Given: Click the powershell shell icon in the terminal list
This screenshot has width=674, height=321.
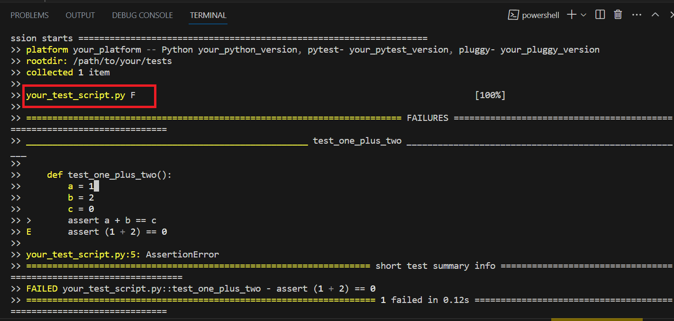Looking at the screenshot, I should (513, 15).
